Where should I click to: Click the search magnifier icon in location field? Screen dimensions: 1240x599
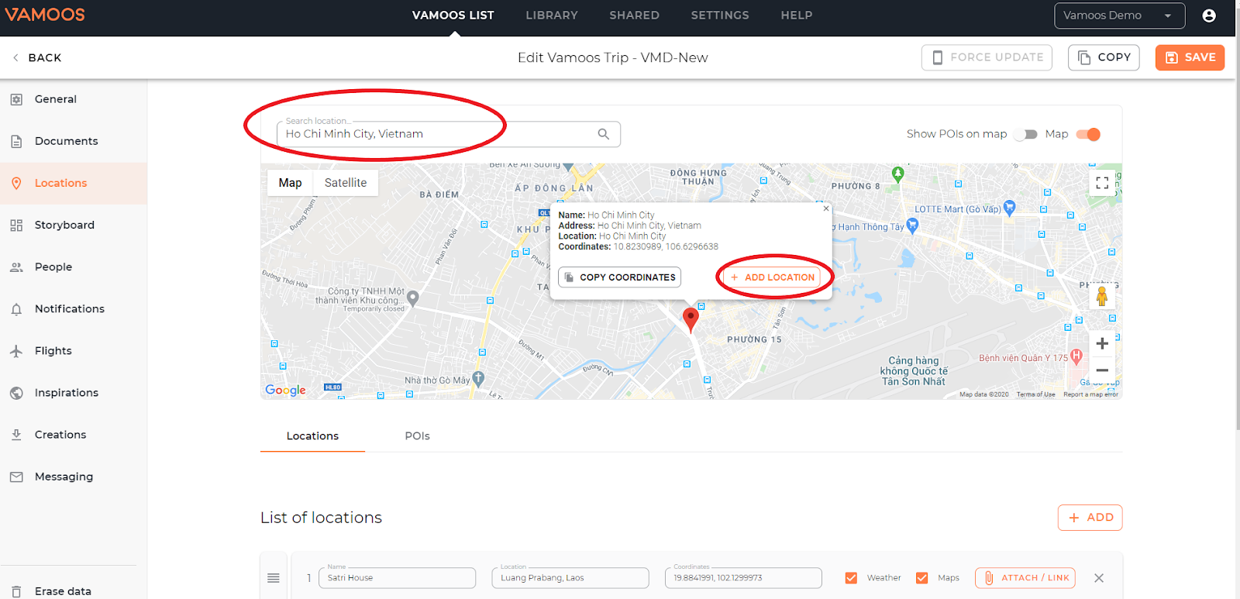pyautogui.click(x=604, y=134)
